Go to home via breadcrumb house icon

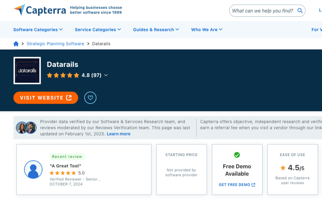coord(16,44)
